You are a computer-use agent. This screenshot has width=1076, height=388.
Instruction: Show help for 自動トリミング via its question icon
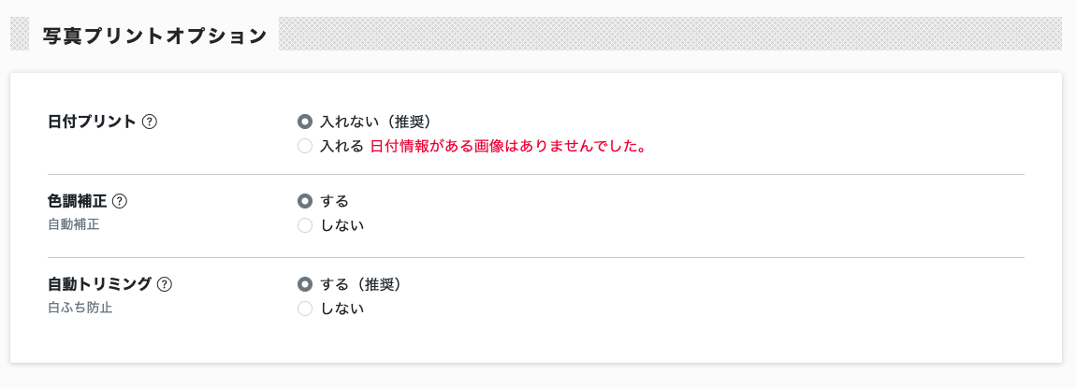pyautogui.click(x=164, y=284)
